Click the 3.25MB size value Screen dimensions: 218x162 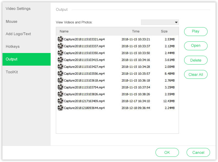pos(170,87)
